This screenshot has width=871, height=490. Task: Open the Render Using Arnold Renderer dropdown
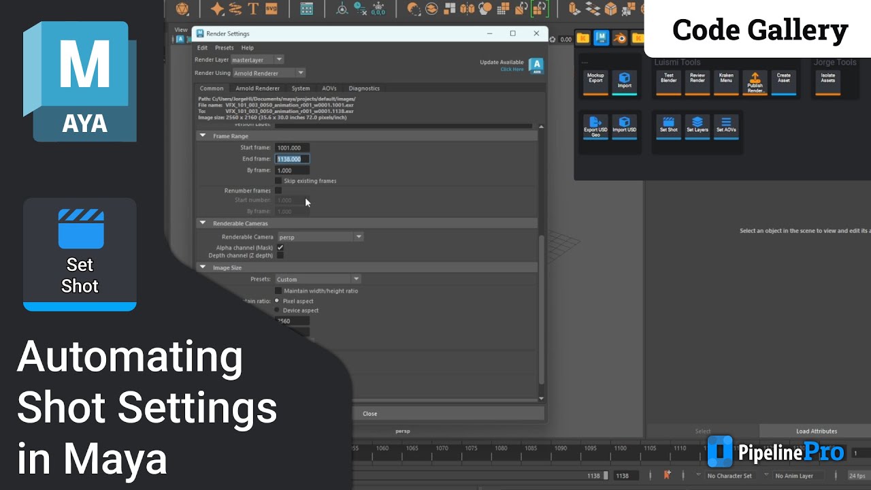pyautogui.click(x=269, y=73)
